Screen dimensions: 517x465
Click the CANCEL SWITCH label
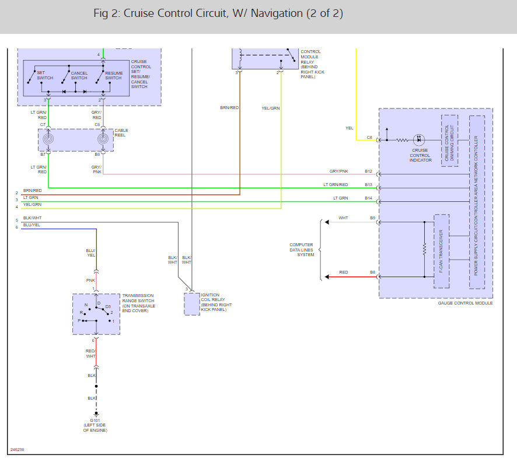(x=79, y=75)
